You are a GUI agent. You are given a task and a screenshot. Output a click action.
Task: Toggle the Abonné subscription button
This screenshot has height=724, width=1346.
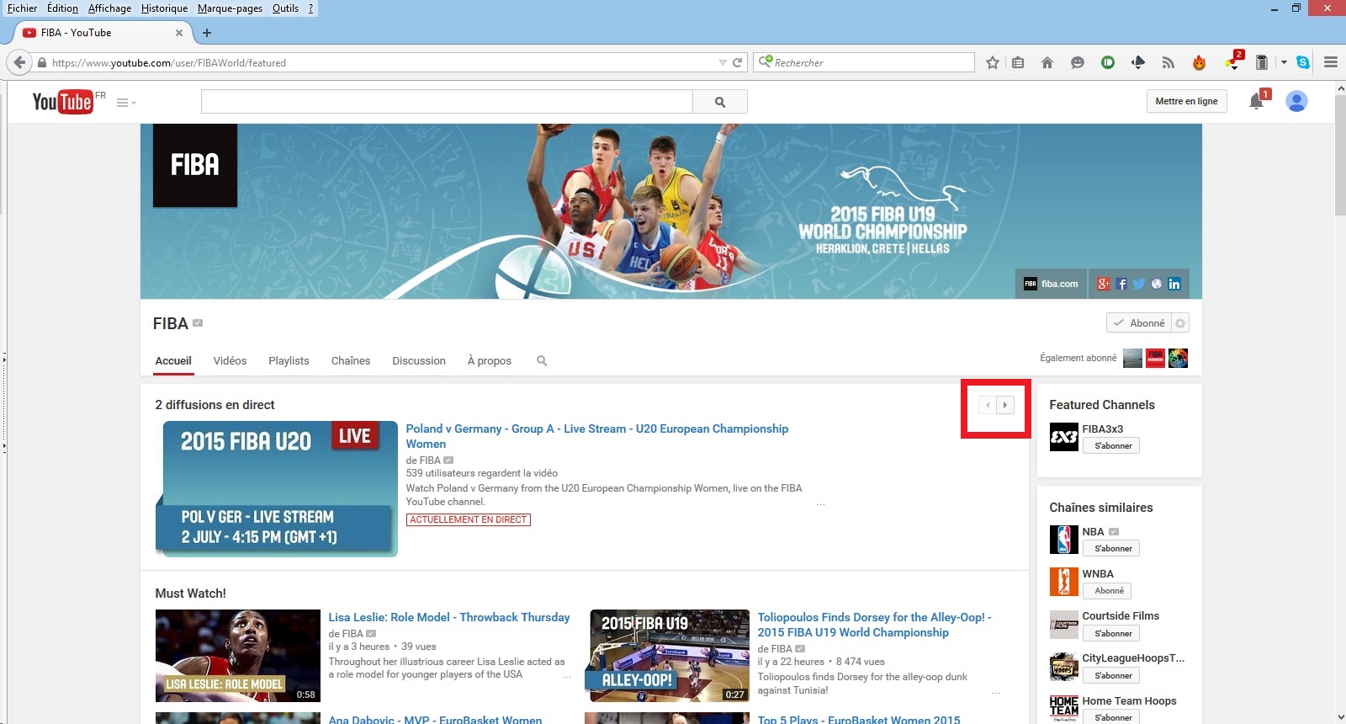(x=1139, y=323)
